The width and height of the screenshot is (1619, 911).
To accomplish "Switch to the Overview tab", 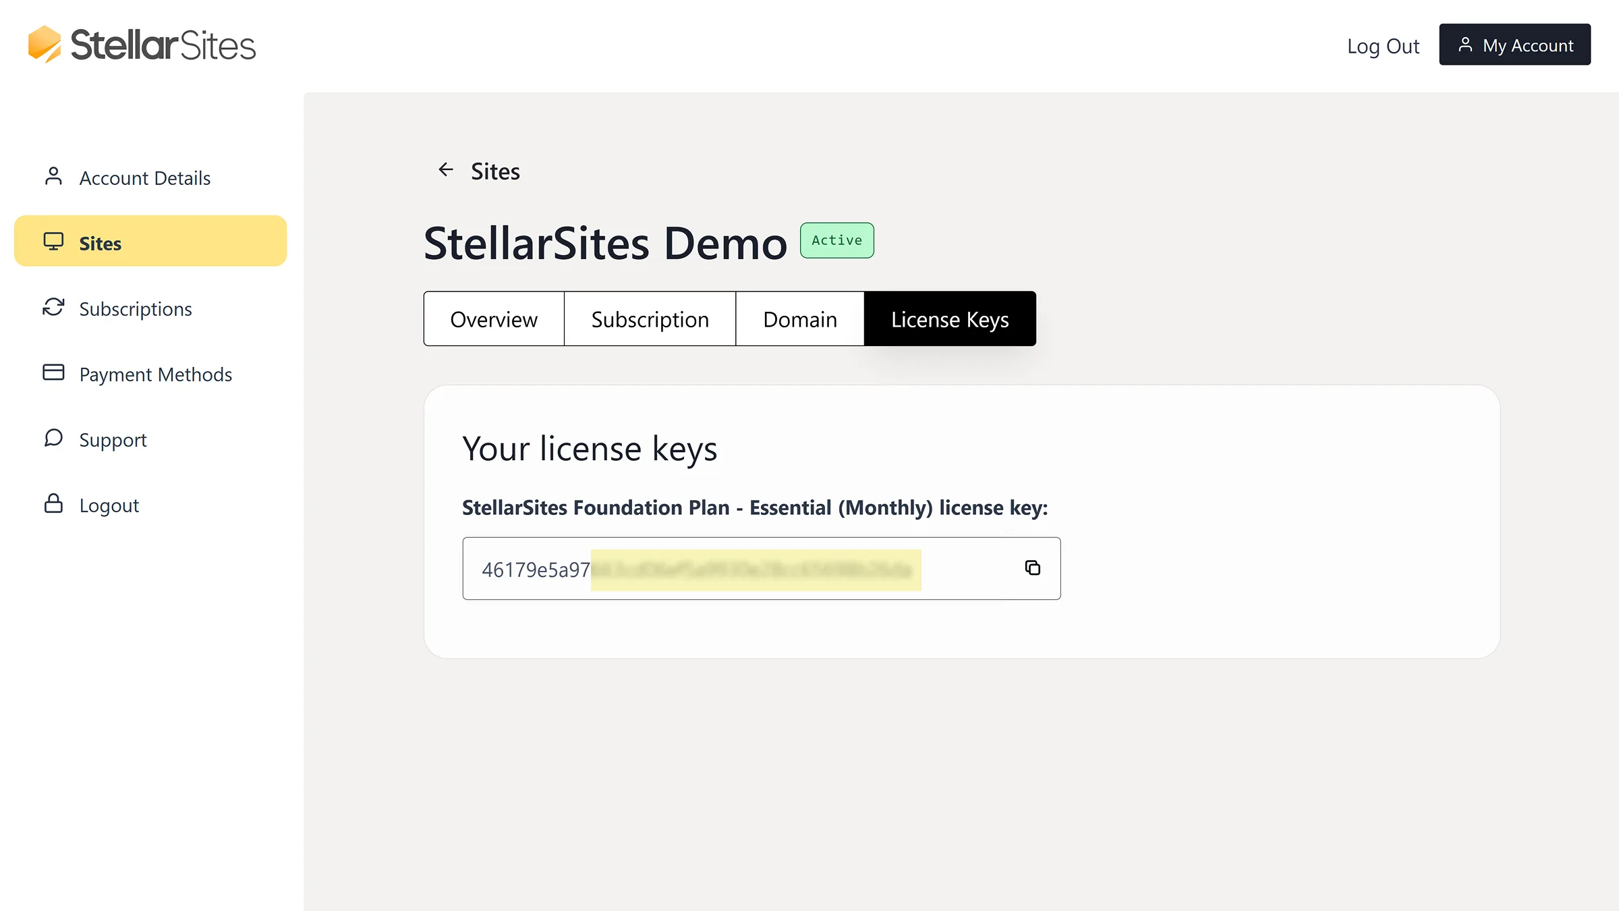I will point(493,319).
